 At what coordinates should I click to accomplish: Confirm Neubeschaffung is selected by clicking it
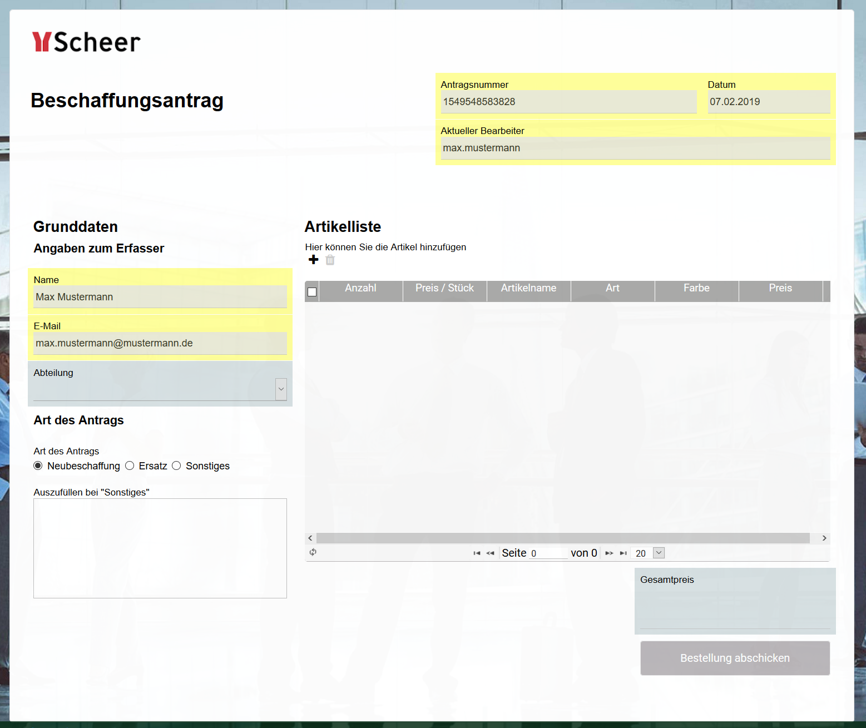(x=38, y=465)
